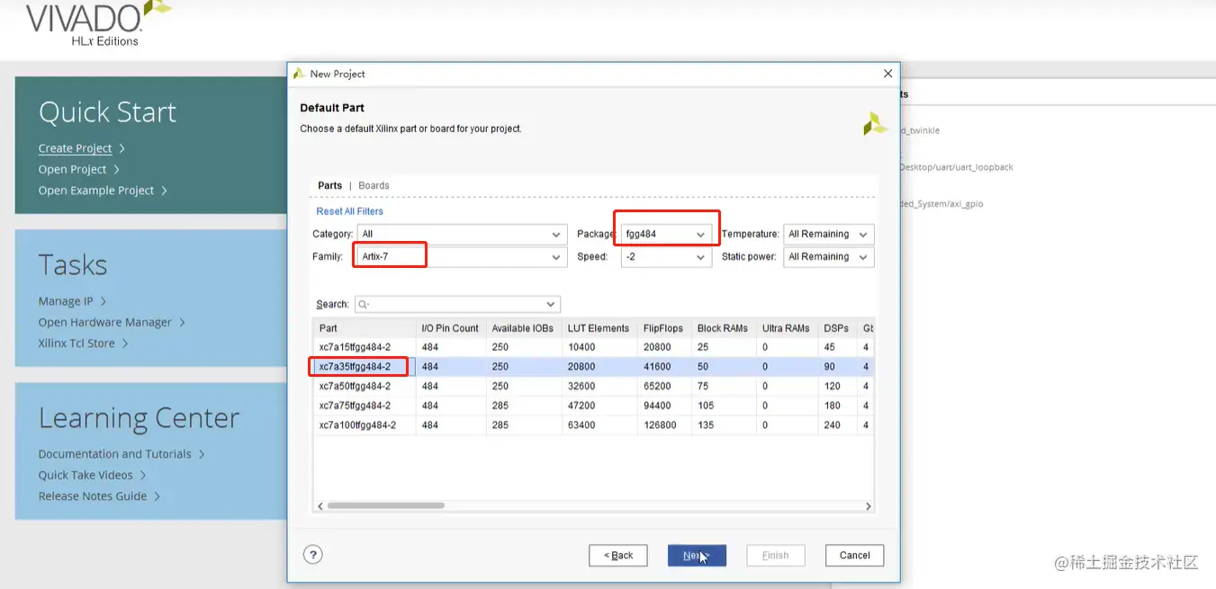This screenshot has height=589, width=1216.
Task: Sort by DSPs column header
Action: [836, 328]
